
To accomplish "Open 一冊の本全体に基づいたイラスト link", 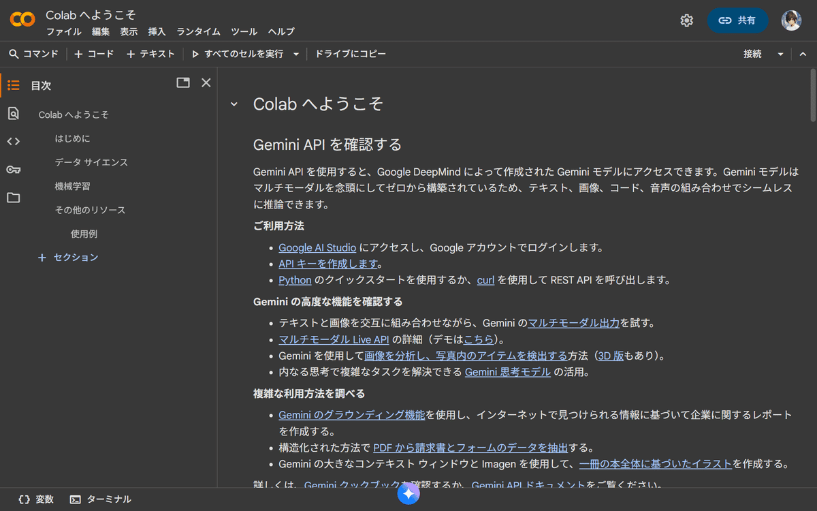I will pyautogui.click(x=656, y=464).
